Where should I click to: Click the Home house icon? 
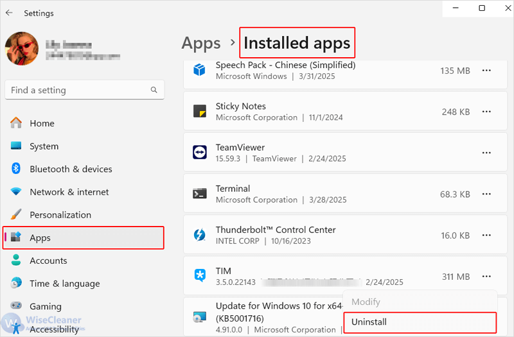(15, 123)
